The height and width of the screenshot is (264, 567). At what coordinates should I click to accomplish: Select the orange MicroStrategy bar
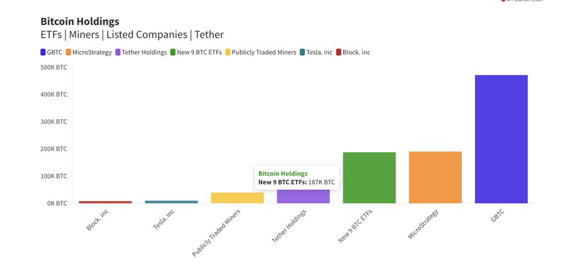tap(435, 177)
